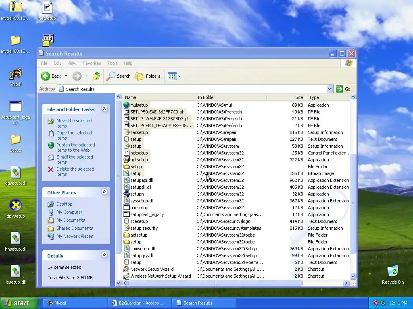The image size is (413, 309).
Task: Switch to E2Guardian taskbar window
Action: (139, 303)
